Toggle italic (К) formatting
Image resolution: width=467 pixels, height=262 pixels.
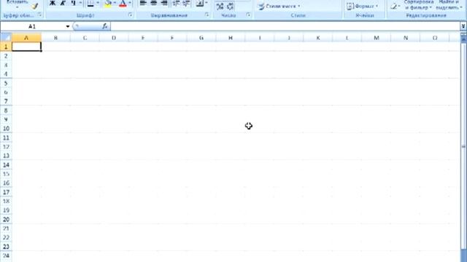(63, 3)
